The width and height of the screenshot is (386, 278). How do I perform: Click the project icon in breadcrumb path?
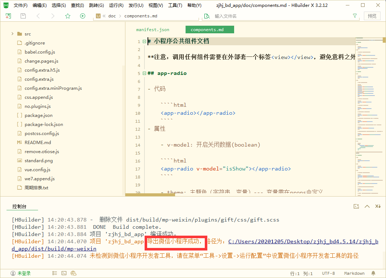pyautogui.click(x=98, y=16)
